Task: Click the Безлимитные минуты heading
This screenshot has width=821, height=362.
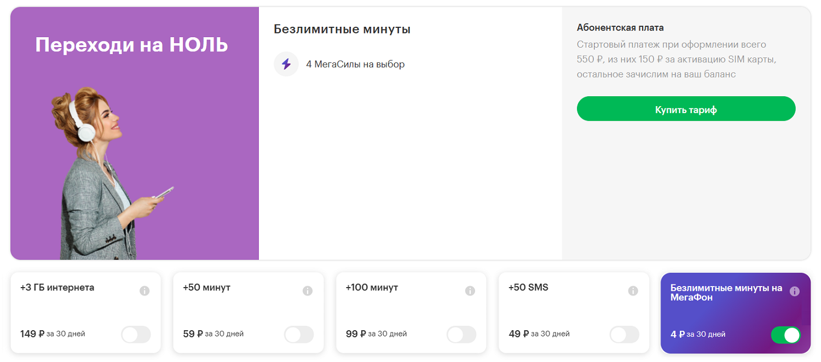Action: click(x=342, y=30)
